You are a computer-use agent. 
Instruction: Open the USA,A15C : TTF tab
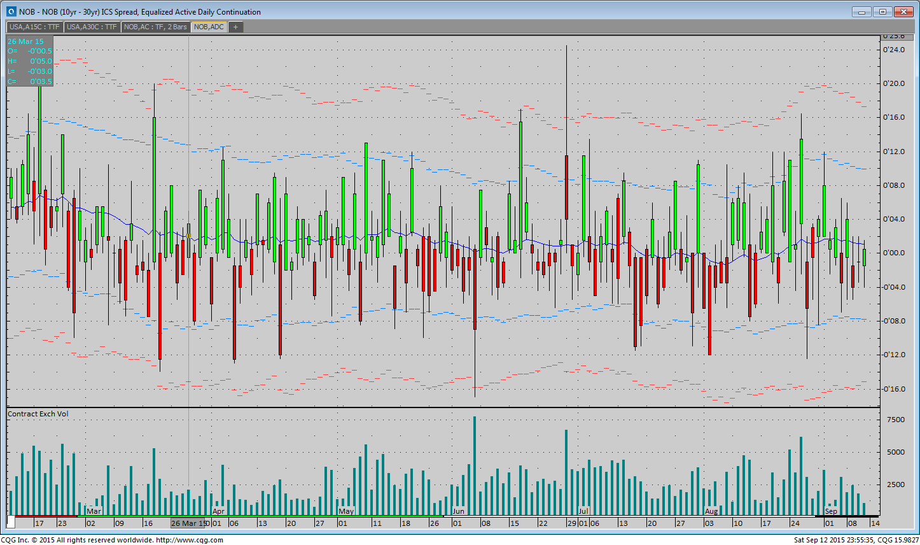(x=35, y=27)
